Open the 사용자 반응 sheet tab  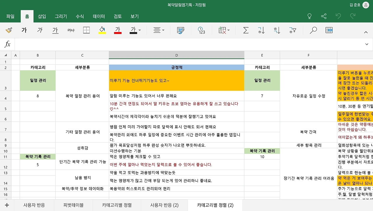click(34, 205)
